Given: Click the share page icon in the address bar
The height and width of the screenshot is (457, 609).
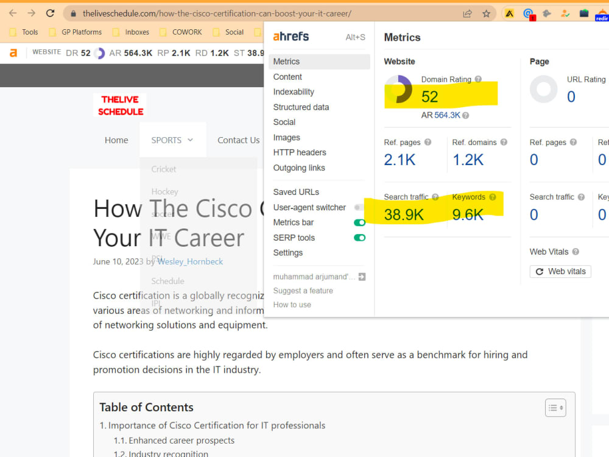Looking at the screenshot, I should pos(467,14).
